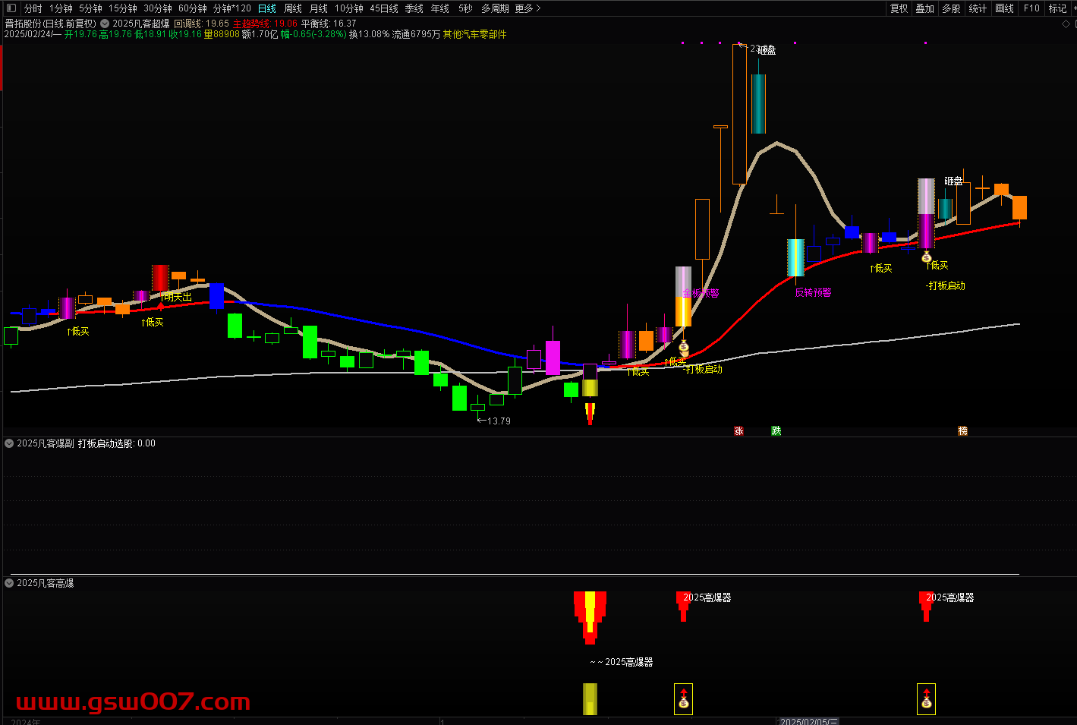Click the 打板启动选股: 0.00 value

click(x=116, y=443)
